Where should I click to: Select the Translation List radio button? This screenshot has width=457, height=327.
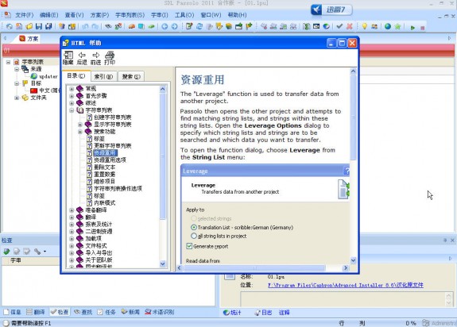193,227
